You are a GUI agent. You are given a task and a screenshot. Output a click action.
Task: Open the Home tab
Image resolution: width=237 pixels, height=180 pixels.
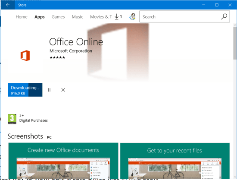(22, 17)
